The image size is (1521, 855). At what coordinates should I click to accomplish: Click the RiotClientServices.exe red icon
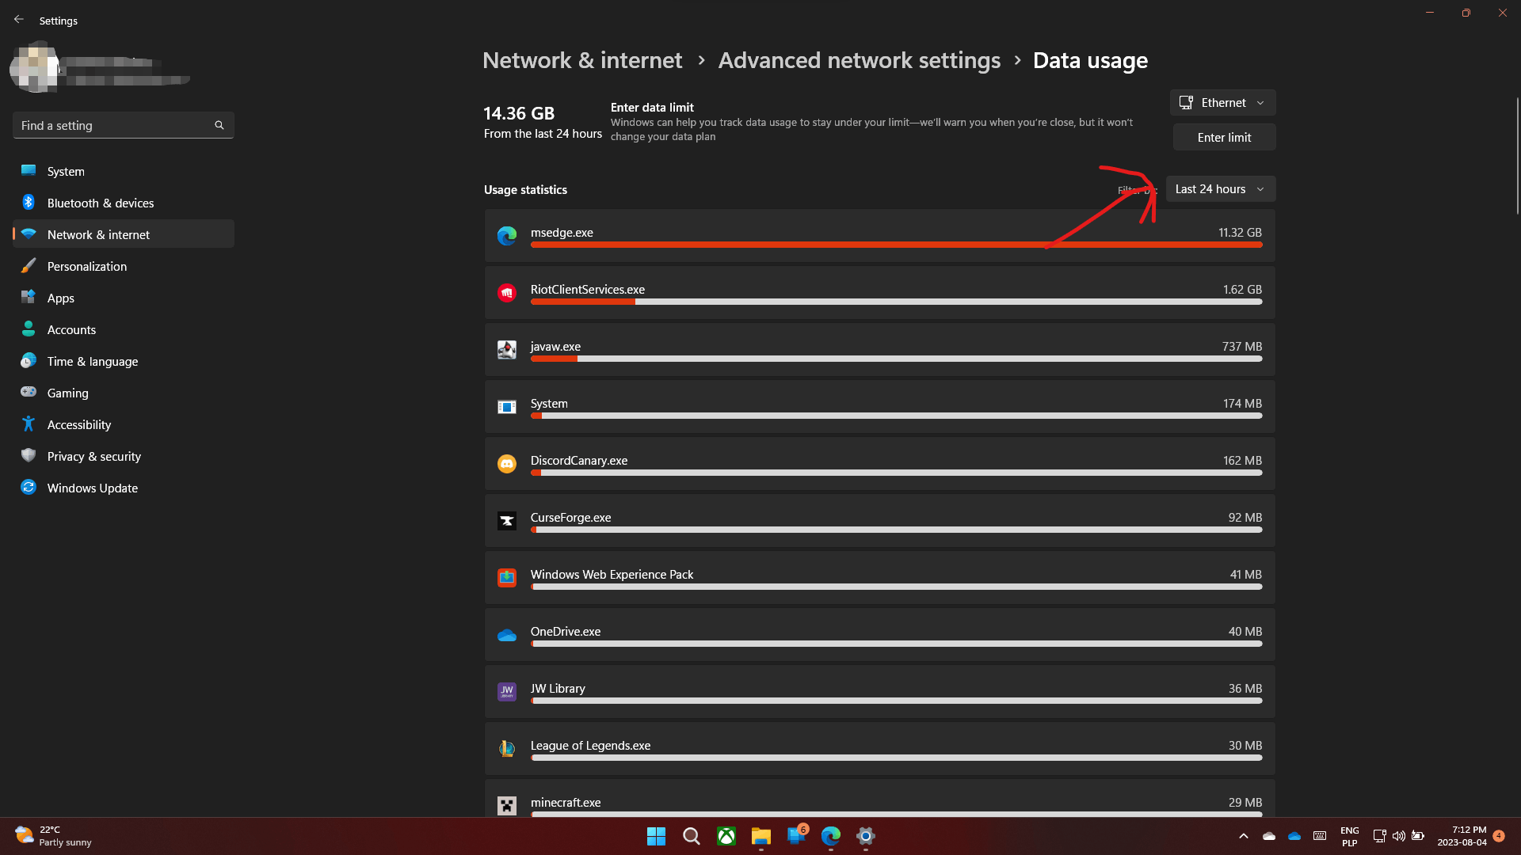coord(507,293)
